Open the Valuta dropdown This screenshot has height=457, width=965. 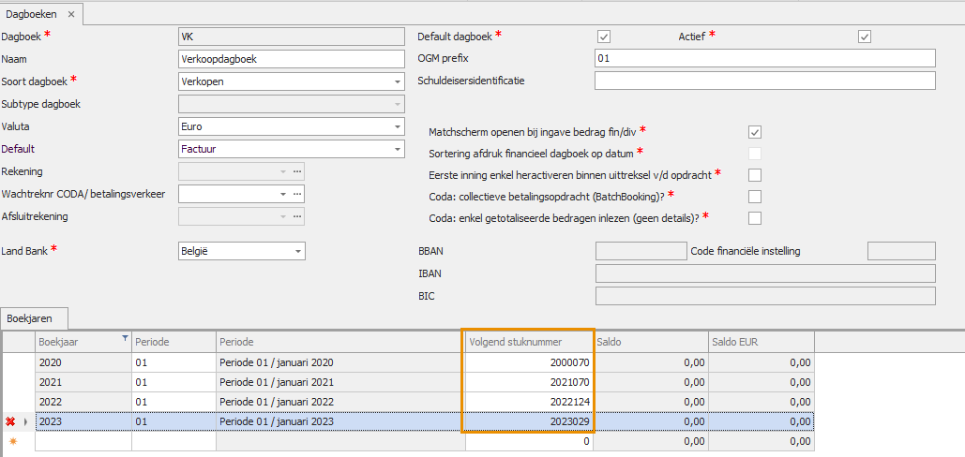397,126
